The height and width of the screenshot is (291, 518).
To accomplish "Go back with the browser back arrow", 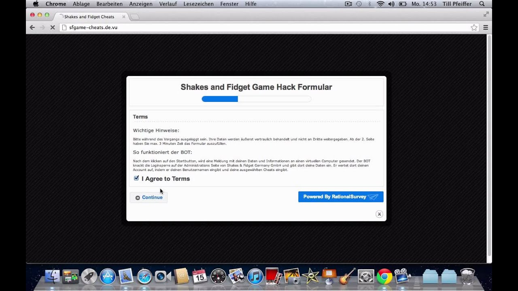I will (32, 27).
